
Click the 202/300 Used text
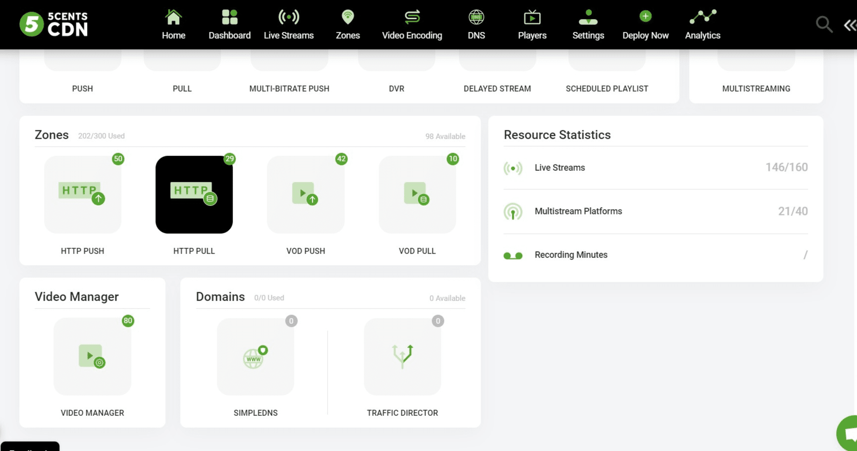pos(101,136)
